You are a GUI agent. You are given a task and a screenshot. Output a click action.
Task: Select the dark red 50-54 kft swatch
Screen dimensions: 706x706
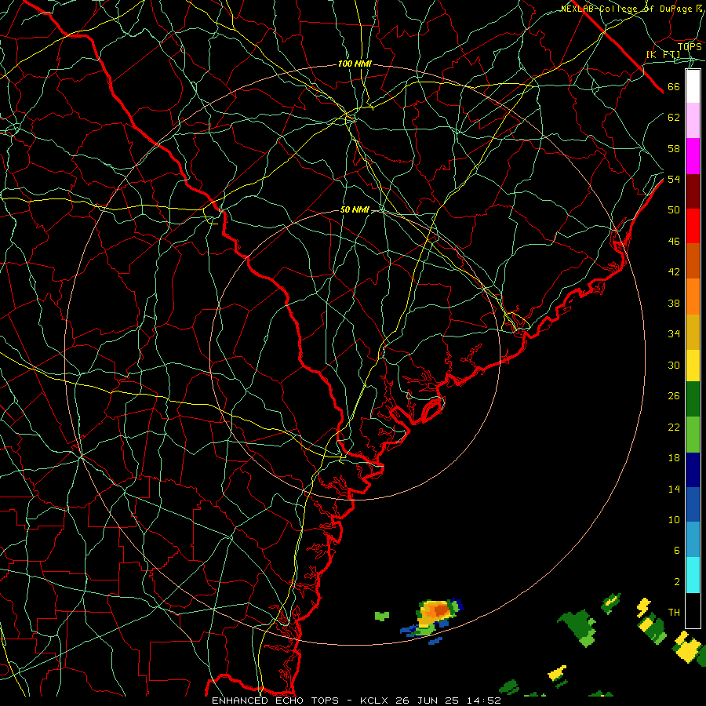click(x=693, y=191)
